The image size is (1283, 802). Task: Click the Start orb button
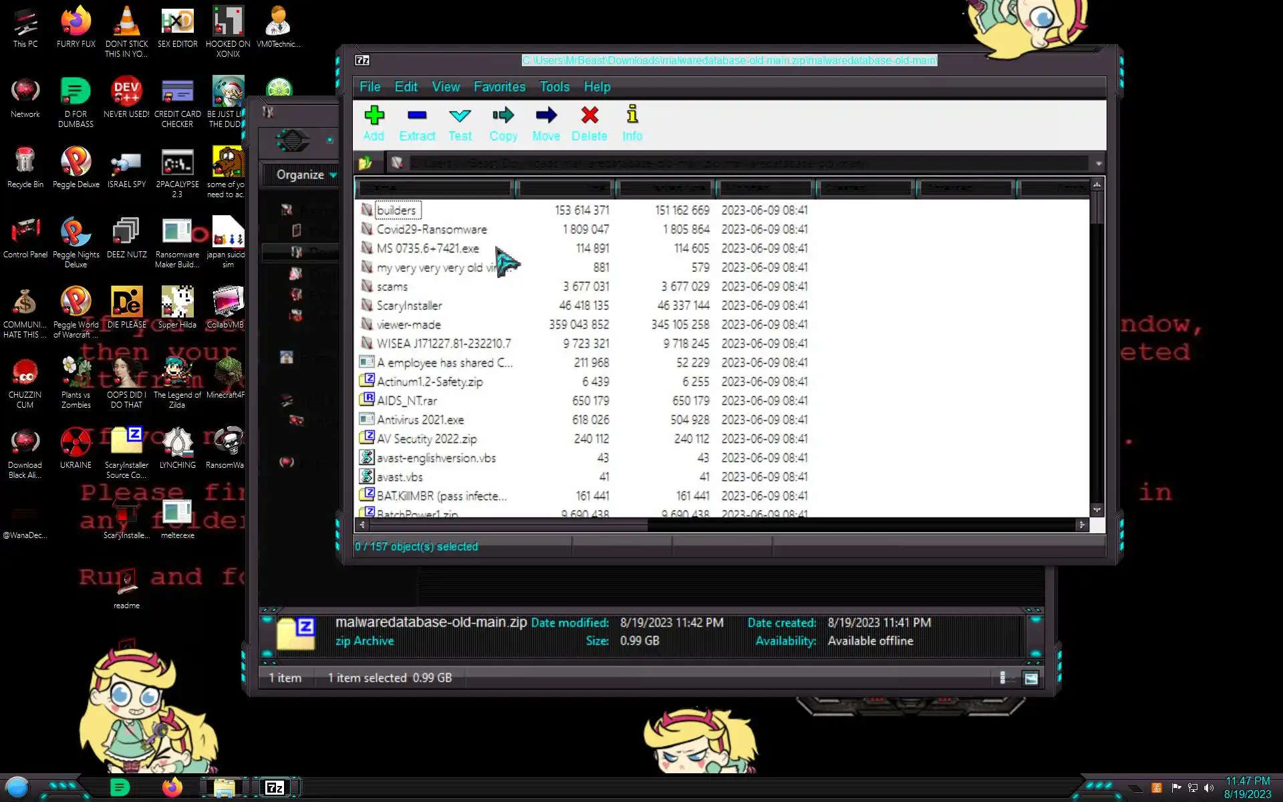coord(17,787)
